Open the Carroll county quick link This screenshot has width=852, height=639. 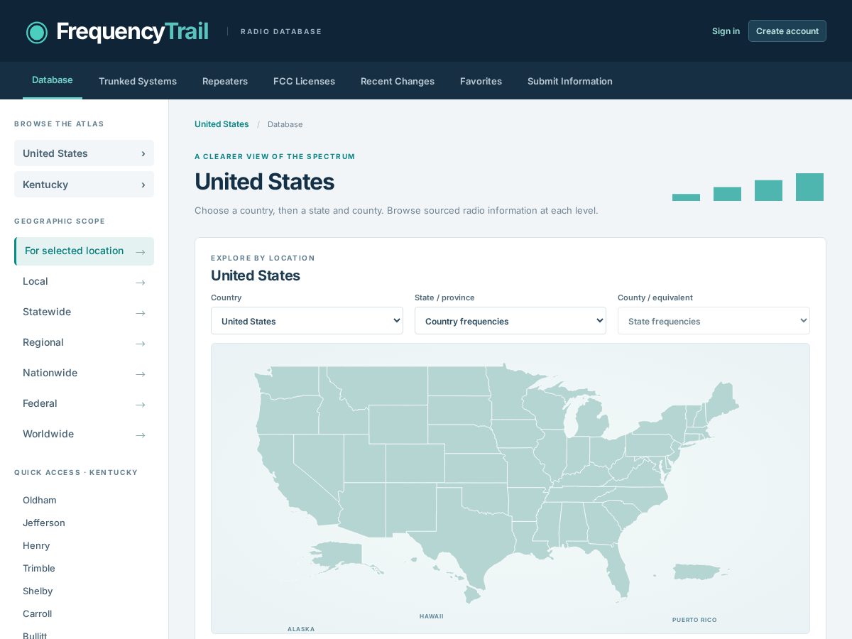(x=38, y=614)
